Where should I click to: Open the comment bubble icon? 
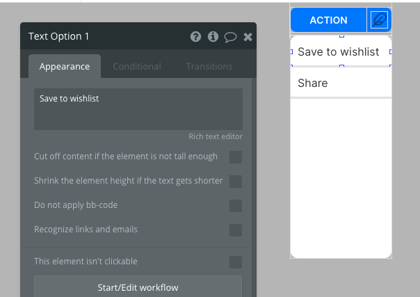[x=230, y=37]
